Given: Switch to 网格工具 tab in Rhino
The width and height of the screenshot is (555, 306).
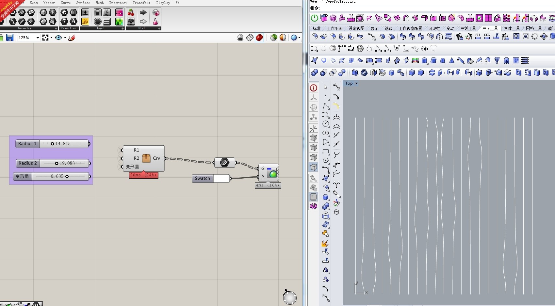Looking at the screenshot, I should tap(533, 28).
